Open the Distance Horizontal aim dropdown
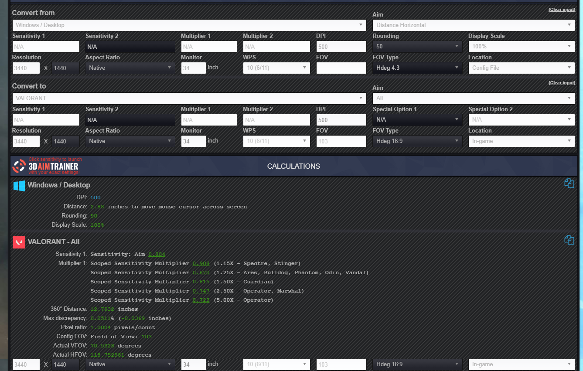This screenshot has height=371, width=583. (474, 25)
